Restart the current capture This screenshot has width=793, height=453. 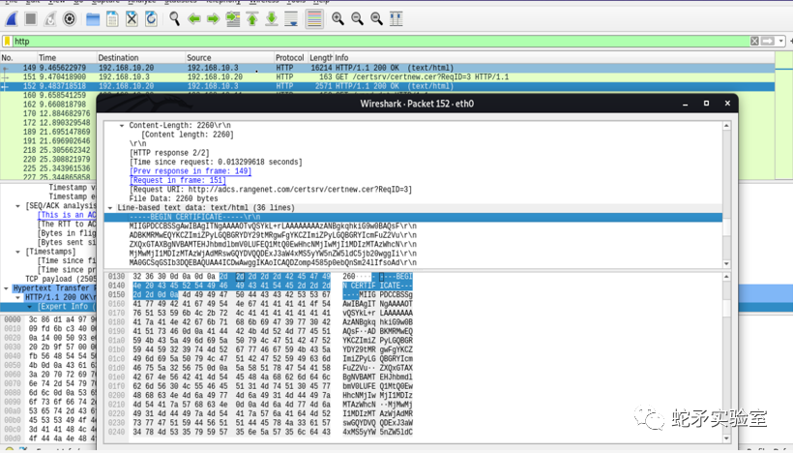click(50, 19)
